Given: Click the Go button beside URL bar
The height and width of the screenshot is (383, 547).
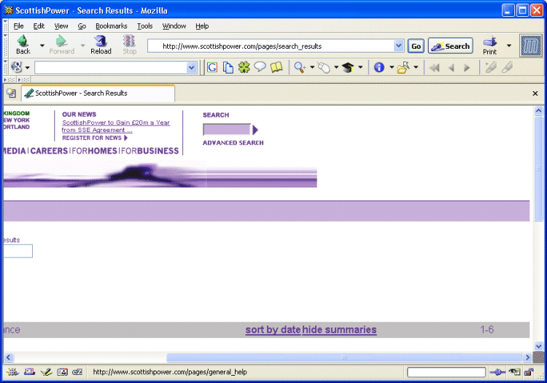Looking at the screenshot, I should point(416,46).
